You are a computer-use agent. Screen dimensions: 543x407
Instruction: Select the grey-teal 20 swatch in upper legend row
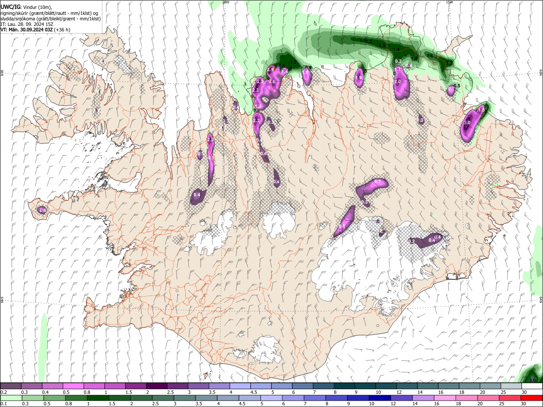[490, 386]
